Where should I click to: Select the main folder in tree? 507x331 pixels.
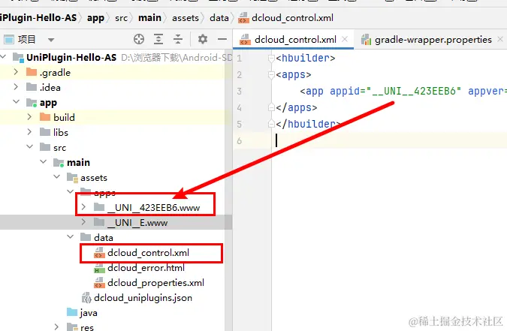pyautogui.click(x=71, y=162)
